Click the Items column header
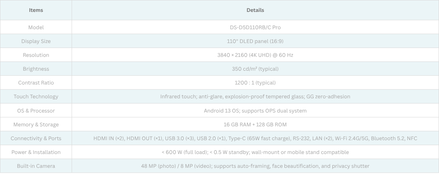This screenshot has height=192, width=439. [36, 10]
